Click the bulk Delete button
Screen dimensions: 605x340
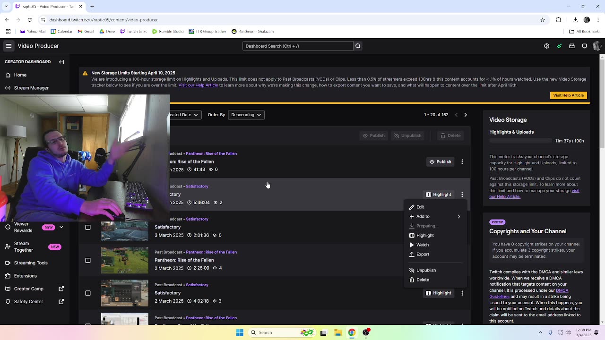(450, 136)
